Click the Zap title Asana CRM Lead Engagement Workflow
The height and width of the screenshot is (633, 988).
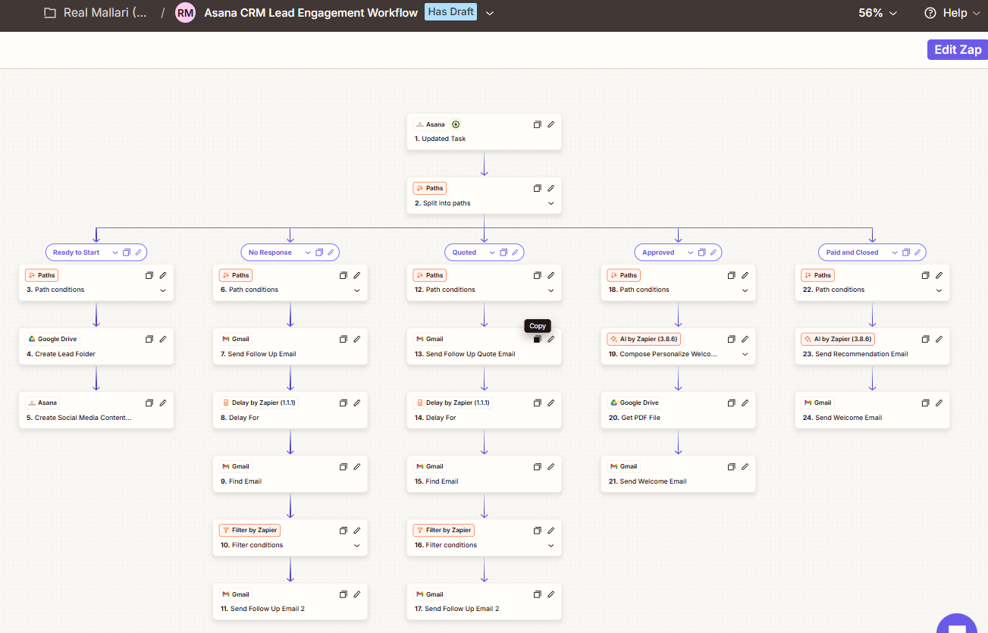(311, 13)
